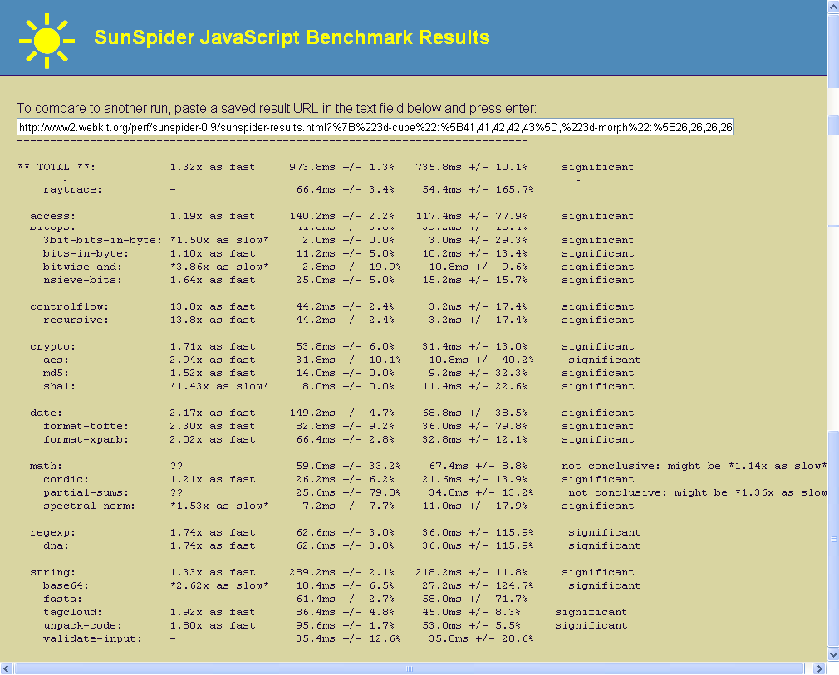Click the 'regexp:' row label

pyautogui.click(x=52, y=533)
